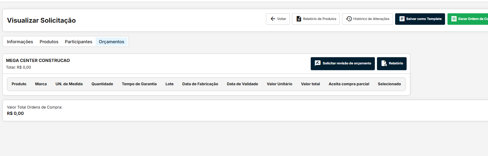488x156 pixels.
Task: Click the Solicitar revisão de orçamento icon
Action: coord(318,63)
